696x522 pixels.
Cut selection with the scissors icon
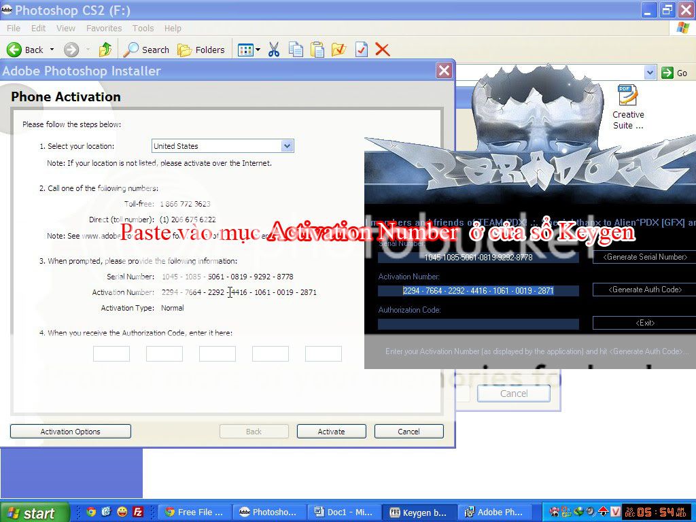274,50
